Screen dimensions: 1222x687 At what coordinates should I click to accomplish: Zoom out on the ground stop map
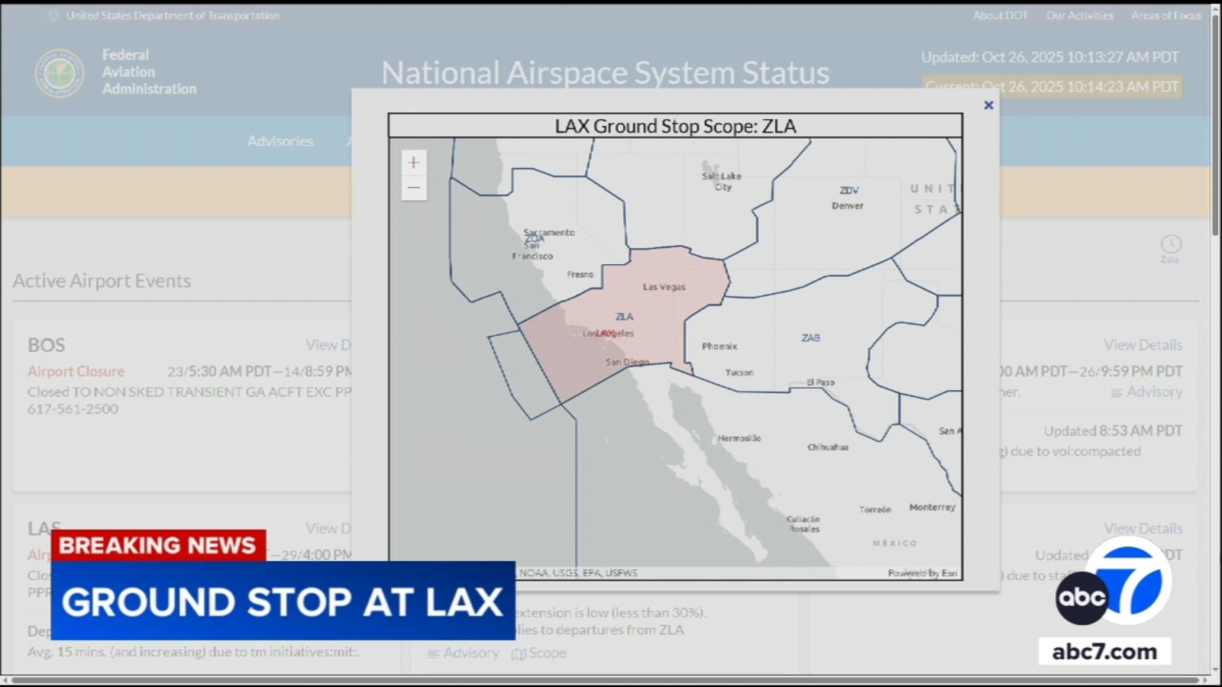413,188
